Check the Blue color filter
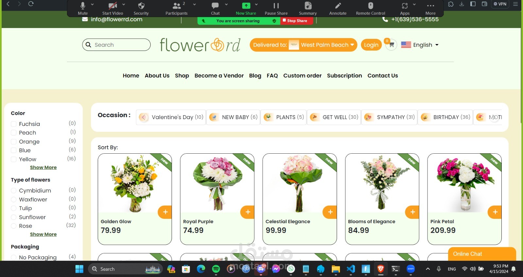523x277 pixels. (x=14, y=150)
